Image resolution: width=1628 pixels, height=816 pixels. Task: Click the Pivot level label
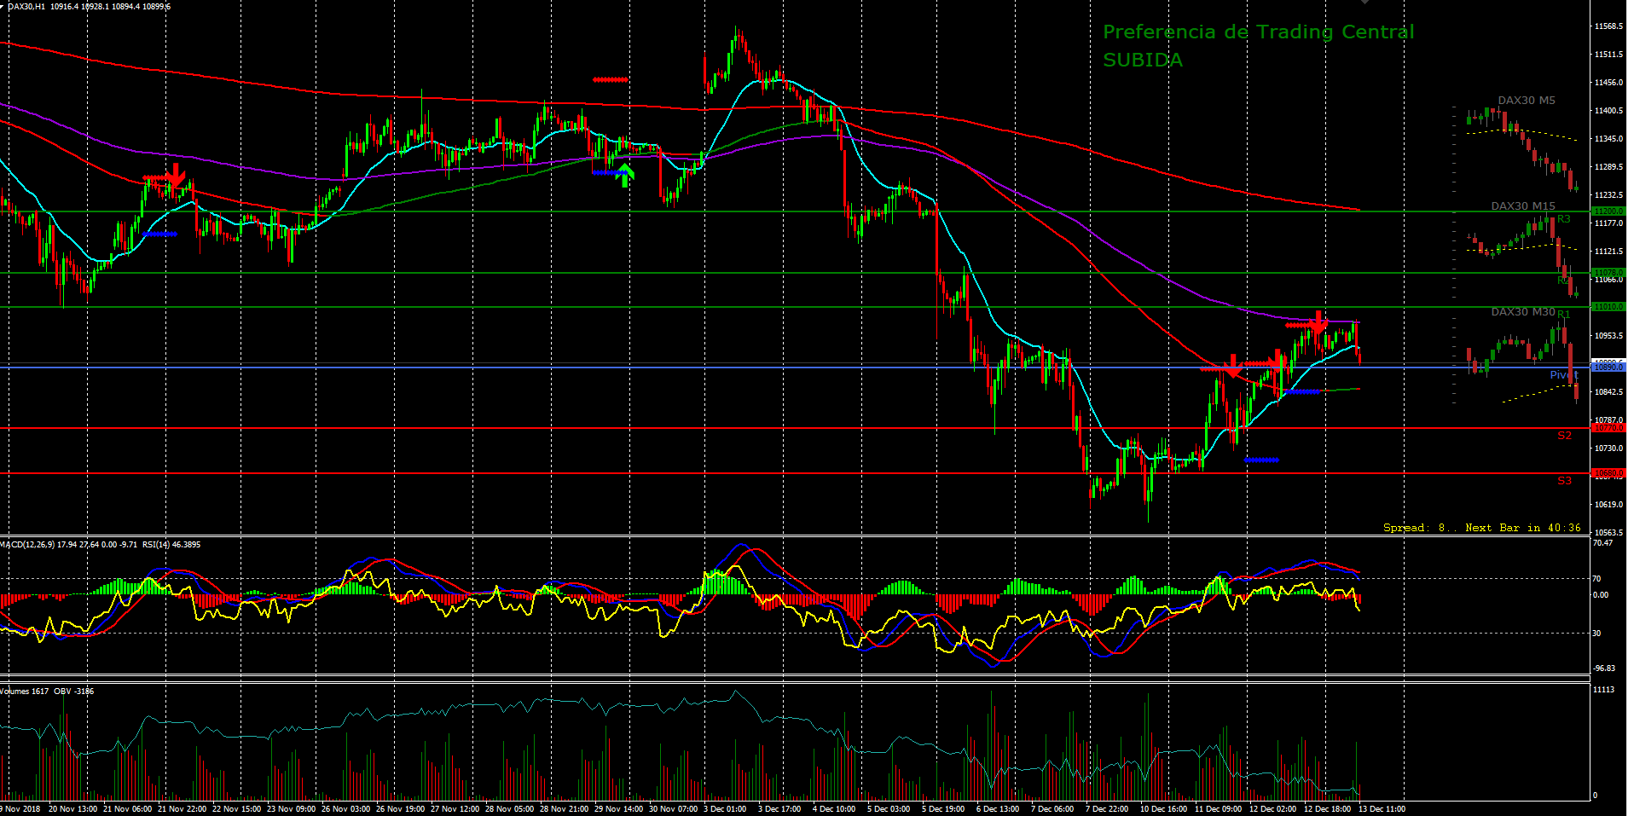point(1562,375)
